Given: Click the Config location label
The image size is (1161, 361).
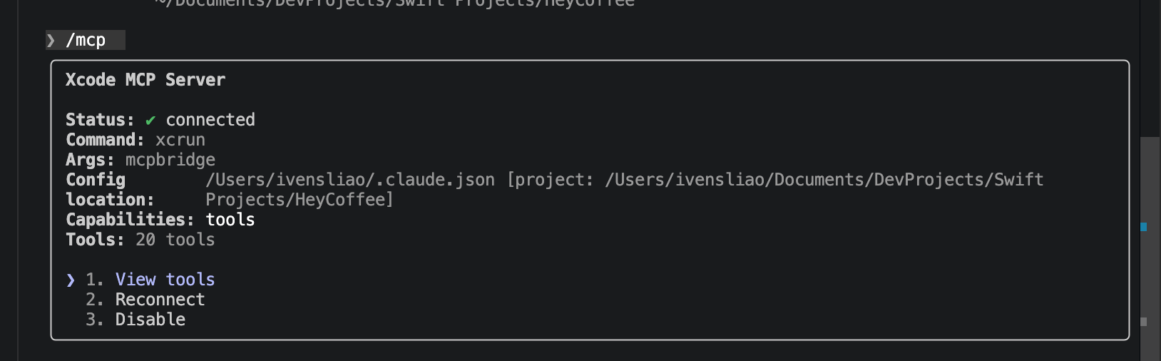Looking at the screenshot, I should point(109,190).
